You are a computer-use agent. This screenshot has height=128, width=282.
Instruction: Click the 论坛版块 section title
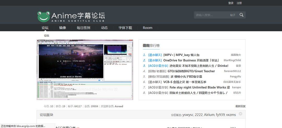point(46,115)
